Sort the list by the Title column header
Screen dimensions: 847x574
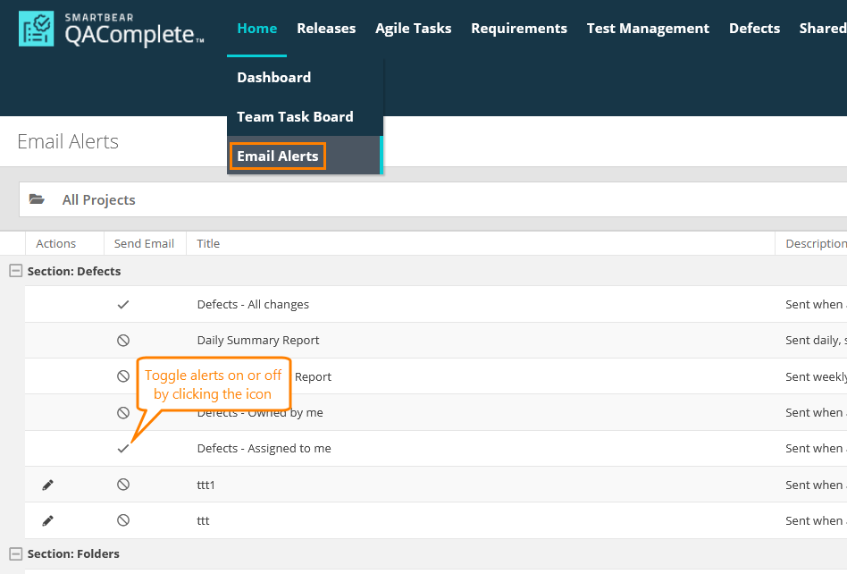[208, 243]
